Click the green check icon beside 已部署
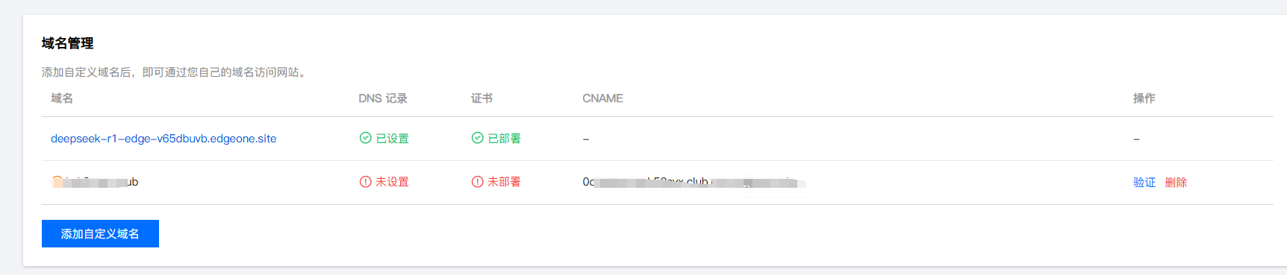This screenshot has height=275, width=1287. pos(477,138)
